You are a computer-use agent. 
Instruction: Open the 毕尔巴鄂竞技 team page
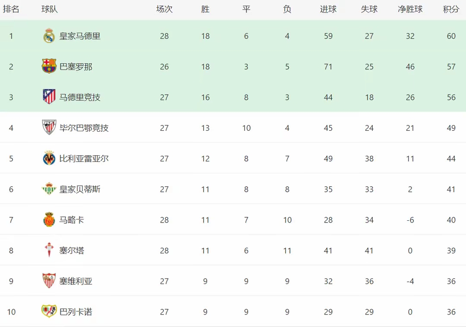point(84,128)
